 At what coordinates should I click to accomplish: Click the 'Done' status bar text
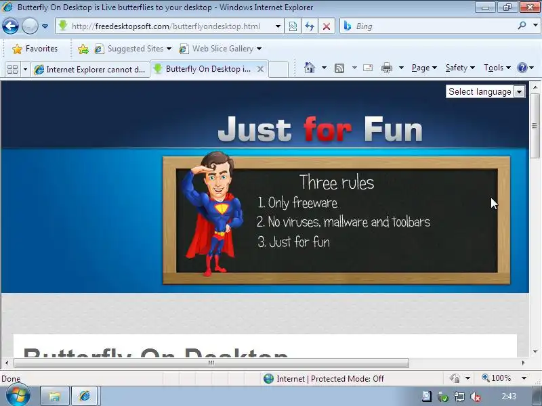(11, 379)
